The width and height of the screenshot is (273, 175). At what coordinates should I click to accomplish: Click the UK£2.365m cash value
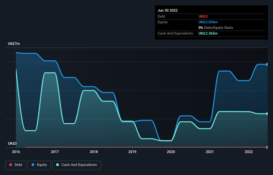[x=208, y=33]
